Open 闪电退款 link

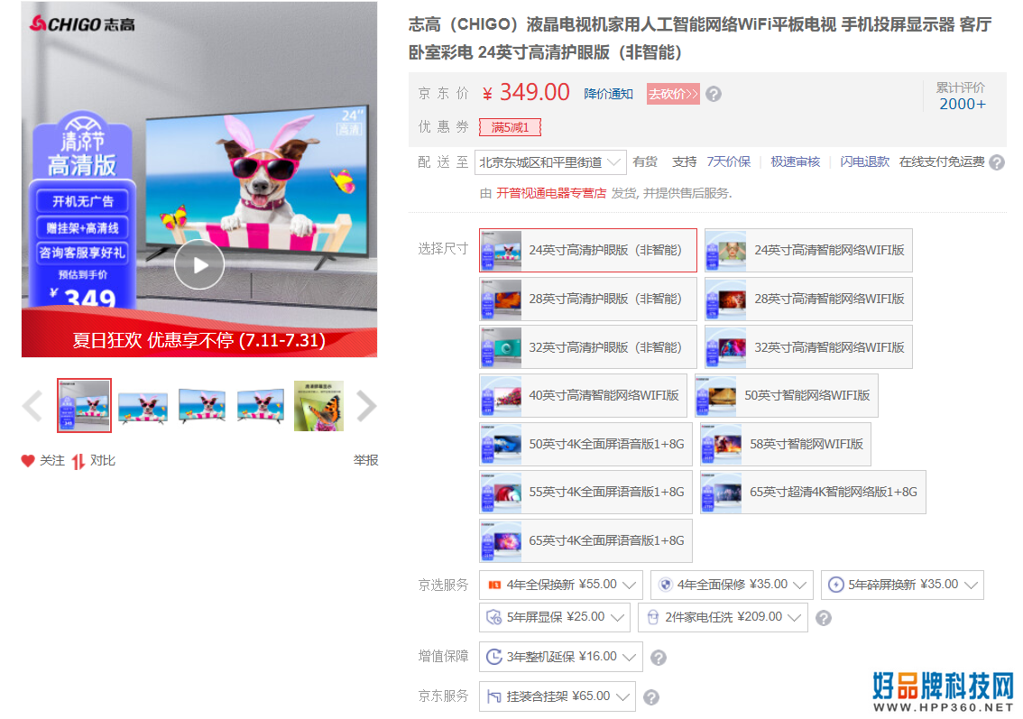(x=864, y=161)
